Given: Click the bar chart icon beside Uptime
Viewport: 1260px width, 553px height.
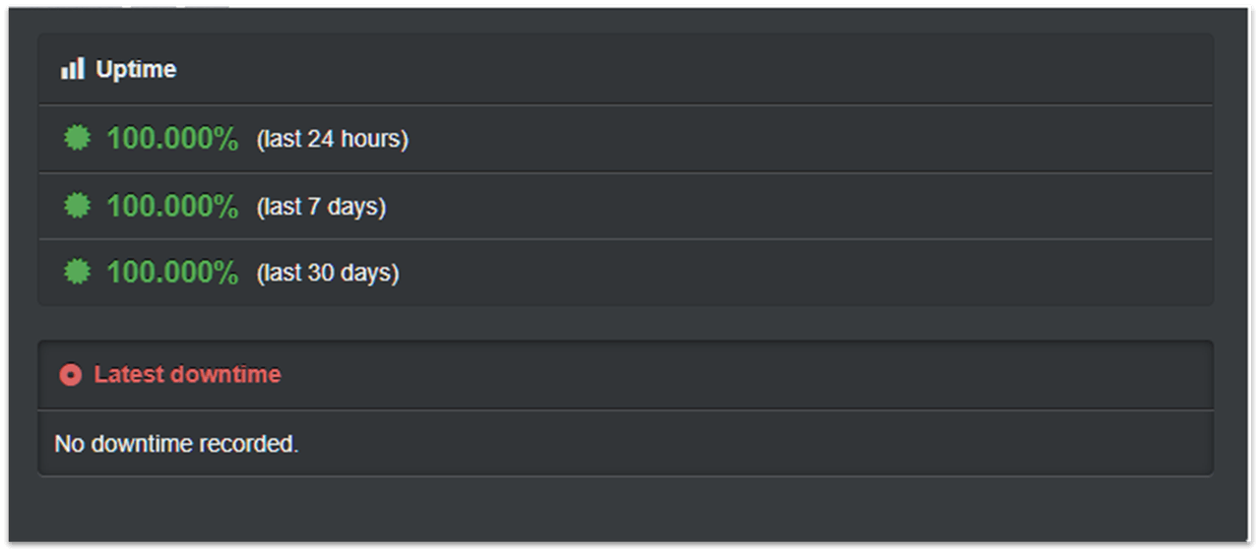Looking at the screenshot, I should (73, 69).
